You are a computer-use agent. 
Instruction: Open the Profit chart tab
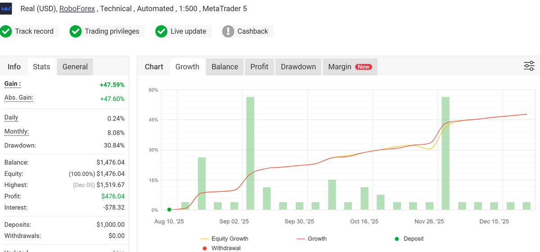click(259, 67)
